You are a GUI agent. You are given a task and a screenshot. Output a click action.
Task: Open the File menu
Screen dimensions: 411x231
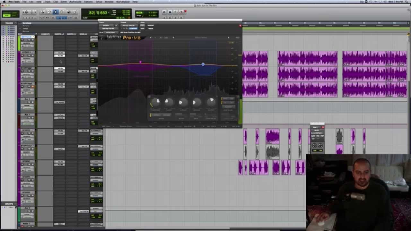[24, 2]
